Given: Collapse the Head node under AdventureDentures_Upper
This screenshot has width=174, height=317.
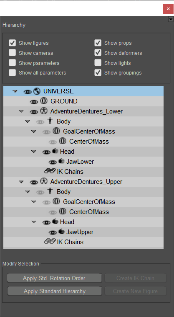Looking at the screenshot, I should pos(34,222).
